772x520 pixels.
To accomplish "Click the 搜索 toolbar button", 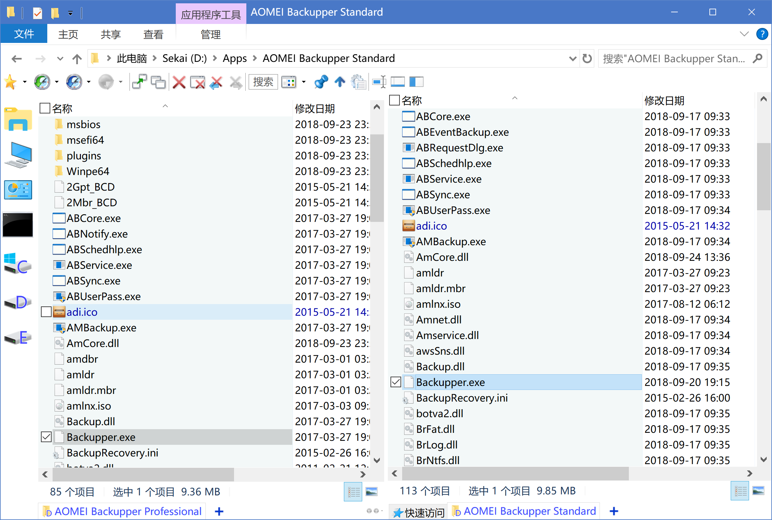I will point(263,82).
